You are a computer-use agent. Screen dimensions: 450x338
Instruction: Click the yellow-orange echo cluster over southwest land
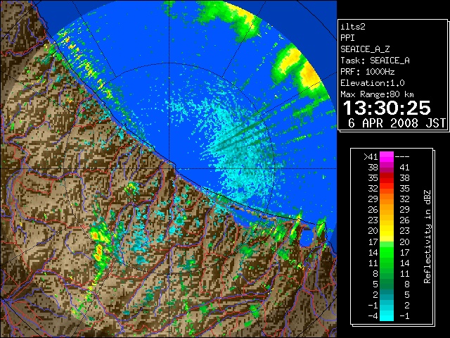point(98,244)
